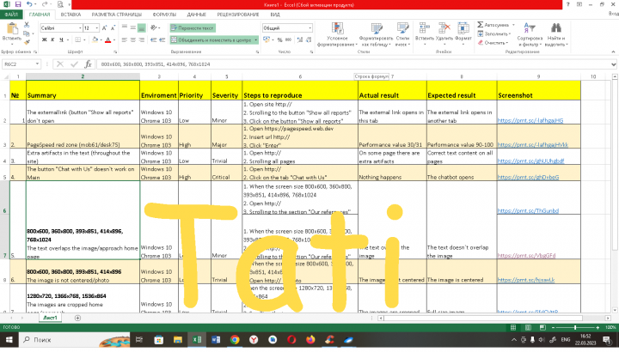
Task: Click the Conditional Formatting icon
Action: 337,28
